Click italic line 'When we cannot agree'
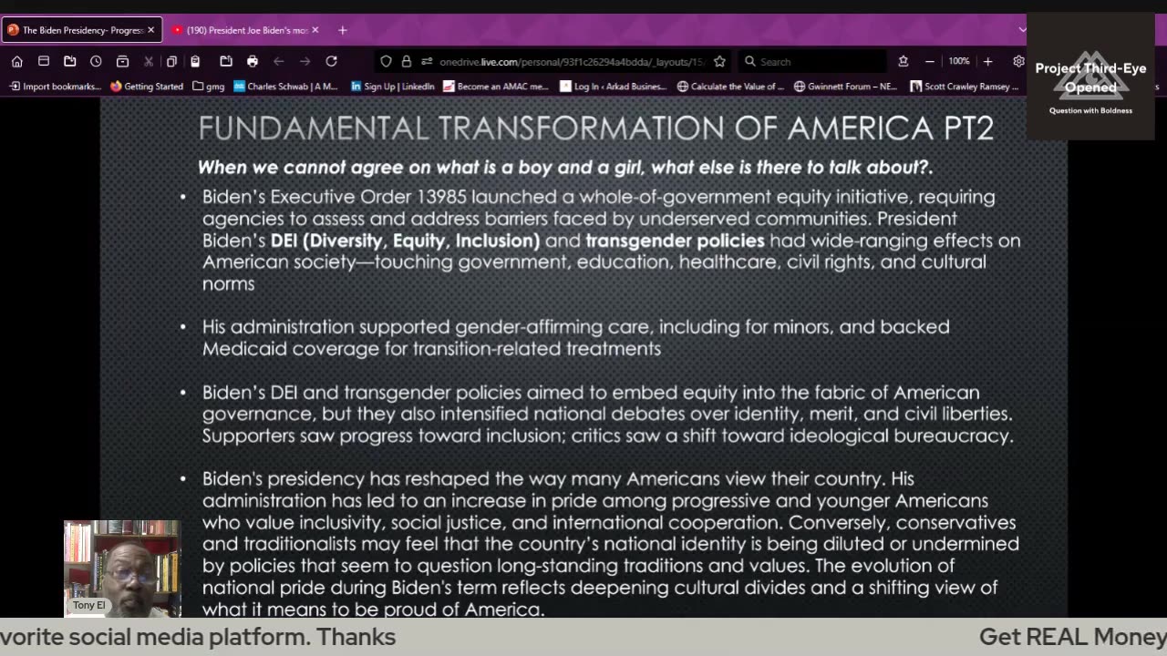 click(x=564, y=168)
